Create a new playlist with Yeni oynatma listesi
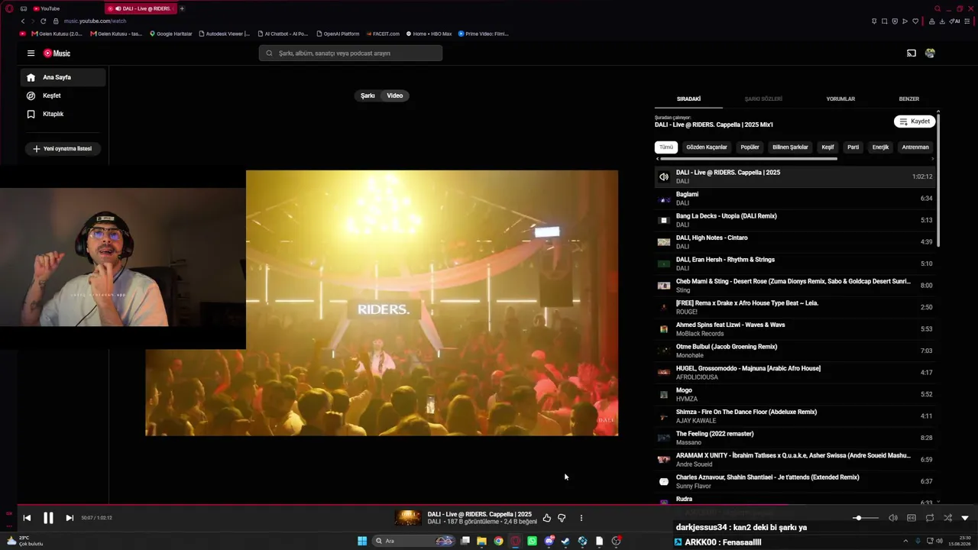This screenshot has height=550, width=978. pyautogui.click(x=63, y=149)
